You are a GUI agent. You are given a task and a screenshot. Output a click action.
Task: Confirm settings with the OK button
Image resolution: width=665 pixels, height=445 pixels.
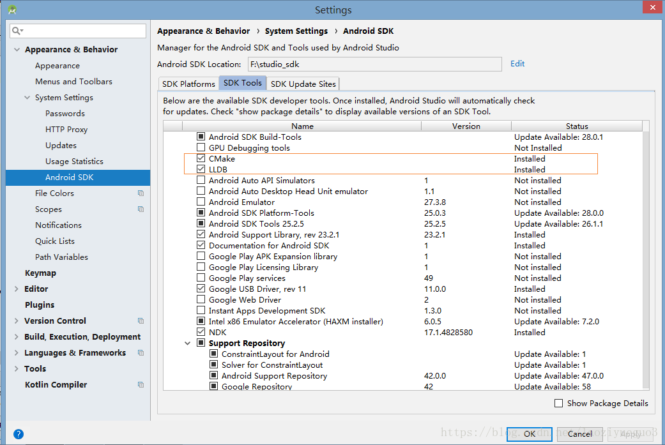click(530, 434)
